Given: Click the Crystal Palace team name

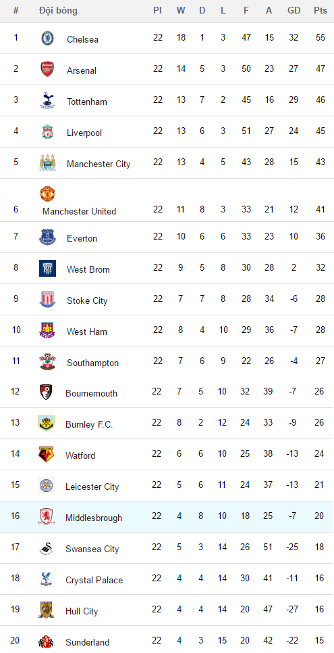Looking at the screenshot, I should coord(94,580).
